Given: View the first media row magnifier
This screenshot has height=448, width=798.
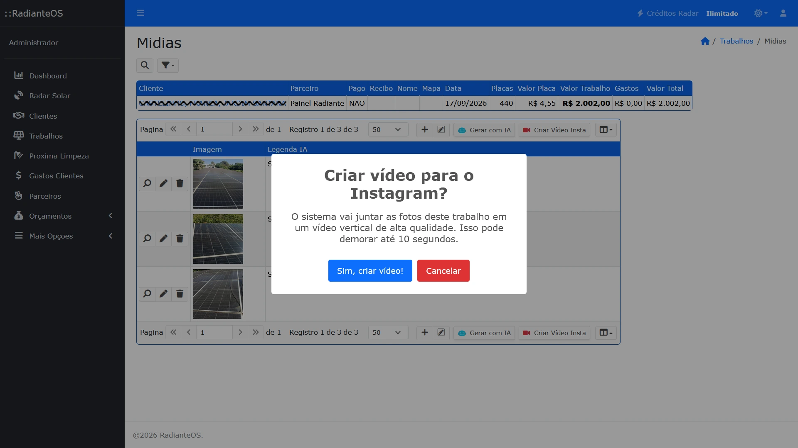Looking at the screenshot, I should (x=147, y=183).
